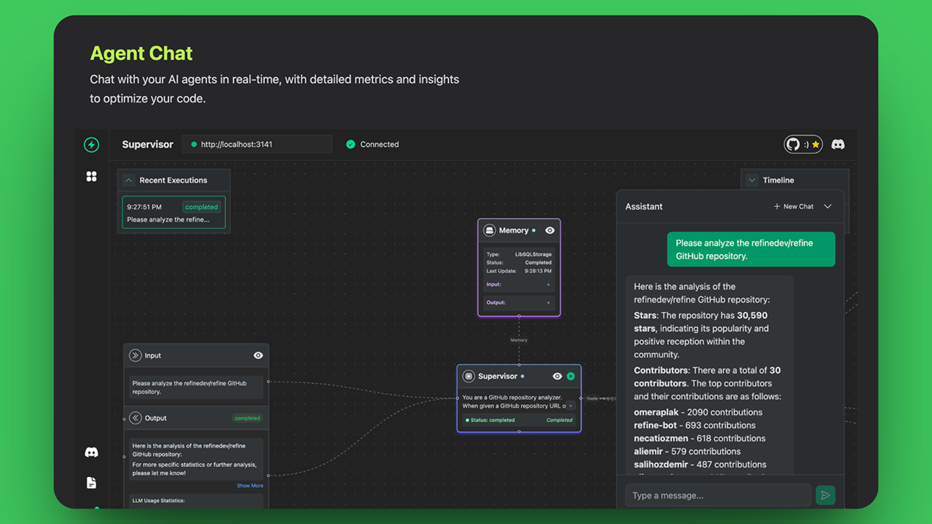Run the Supervisor node with green play button
The width and height of the screenshot is (932, 524).
pyautogui.click(x=571, y=376)
